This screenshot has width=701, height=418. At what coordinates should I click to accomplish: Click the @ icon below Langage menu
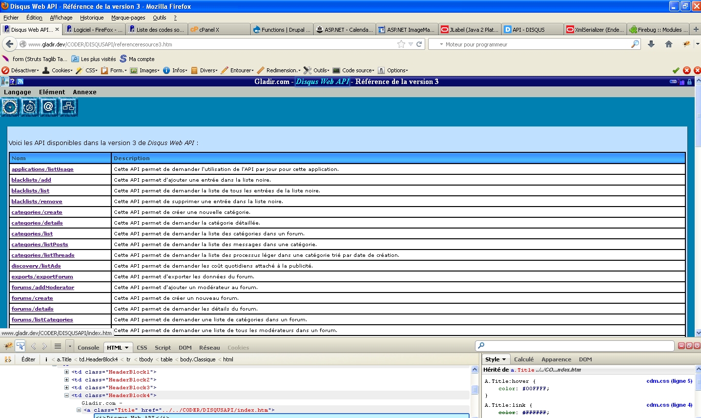tap(48, 106)
